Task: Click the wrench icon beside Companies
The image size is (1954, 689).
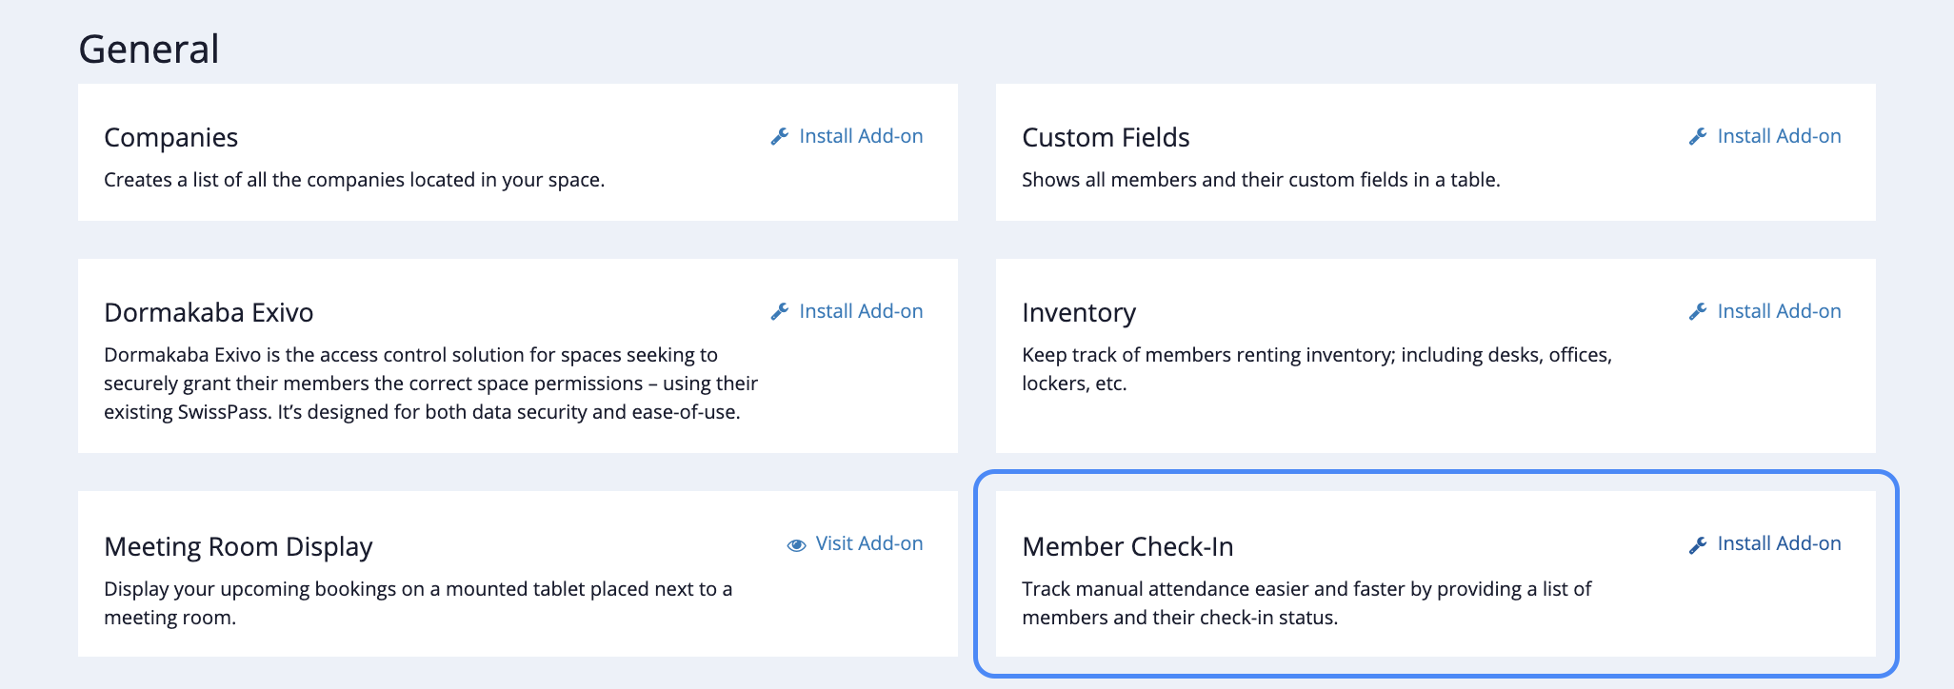Action: point(780,137)
